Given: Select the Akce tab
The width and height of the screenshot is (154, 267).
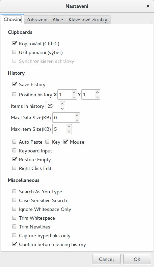Looking at the screenshot, I should coord(58,20).
